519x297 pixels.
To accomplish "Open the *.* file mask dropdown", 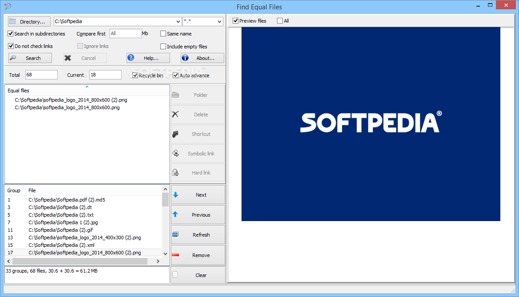I will point(219,21).
